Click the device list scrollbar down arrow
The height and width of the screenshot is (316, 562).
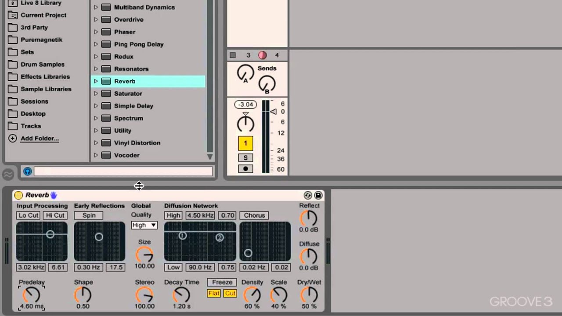(x=210, y=157)
